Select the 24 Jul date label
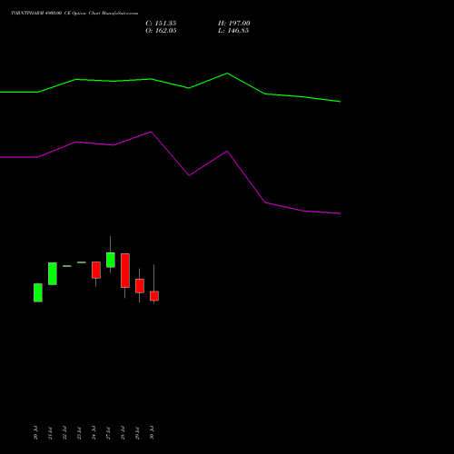Image resolution: width=454 pixels, height=454 pixels. pos(94,433)
